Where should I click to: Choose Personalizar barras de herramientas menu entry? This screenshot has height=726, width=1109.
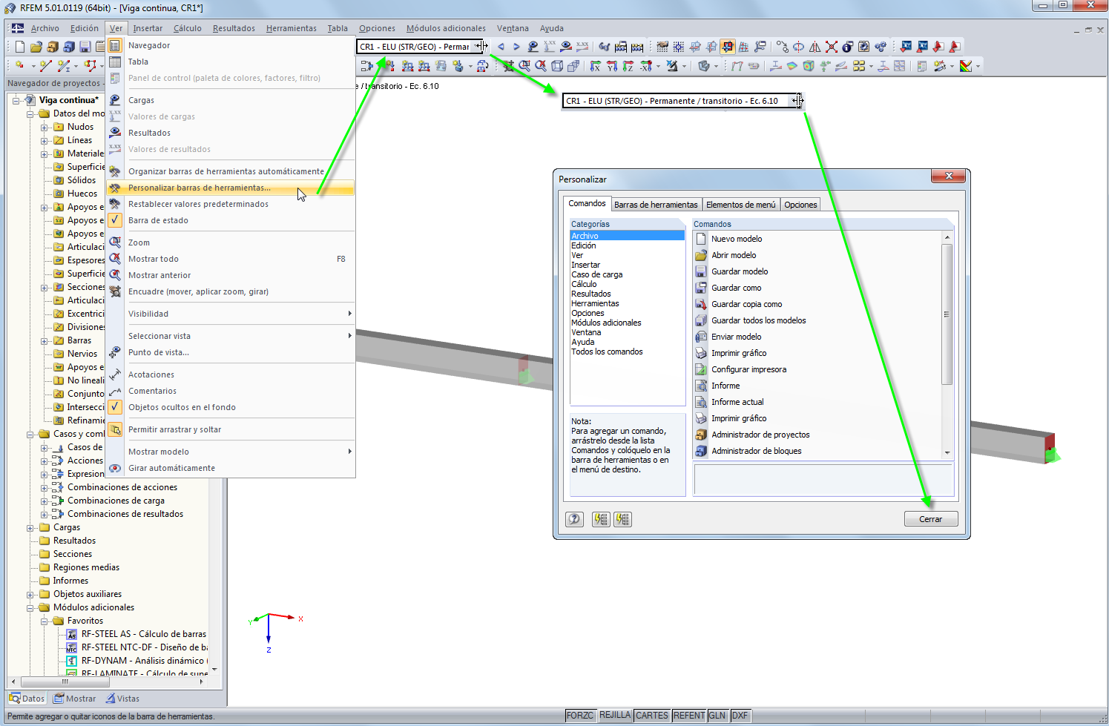[230, 188]
